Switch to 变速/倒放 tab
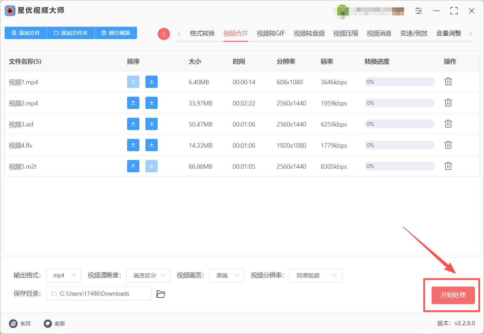484x334 pixels. [x=414, y=33]
